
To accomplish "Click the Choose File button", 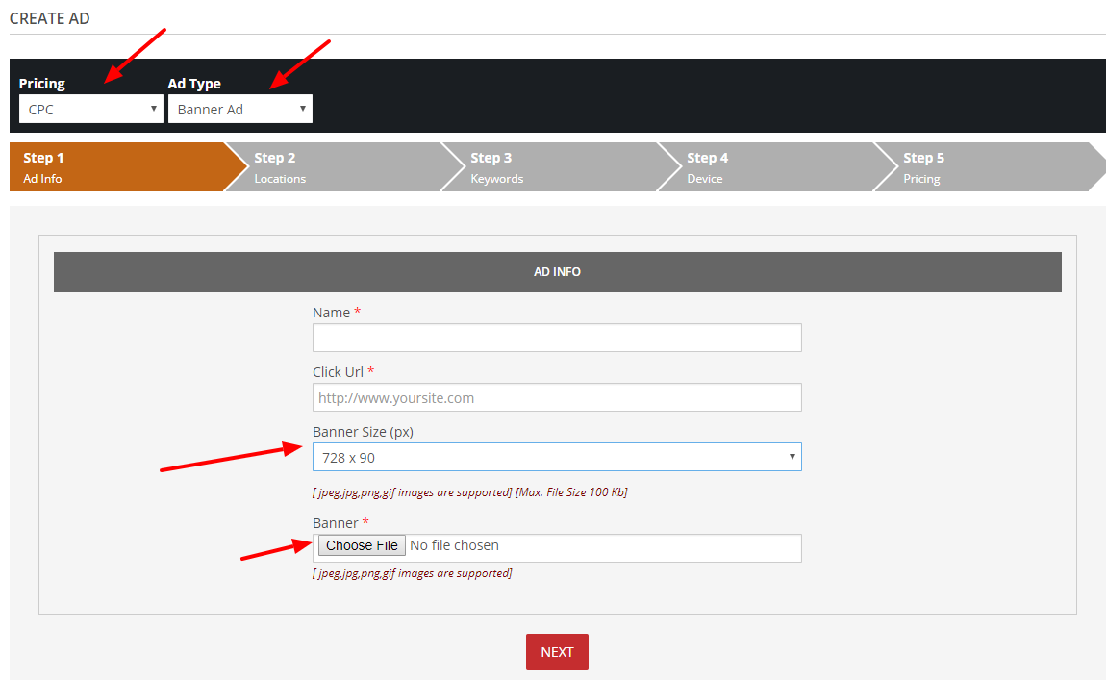I will pos(362,545).
